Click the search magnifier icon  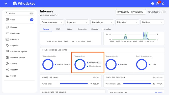(7, 13)
